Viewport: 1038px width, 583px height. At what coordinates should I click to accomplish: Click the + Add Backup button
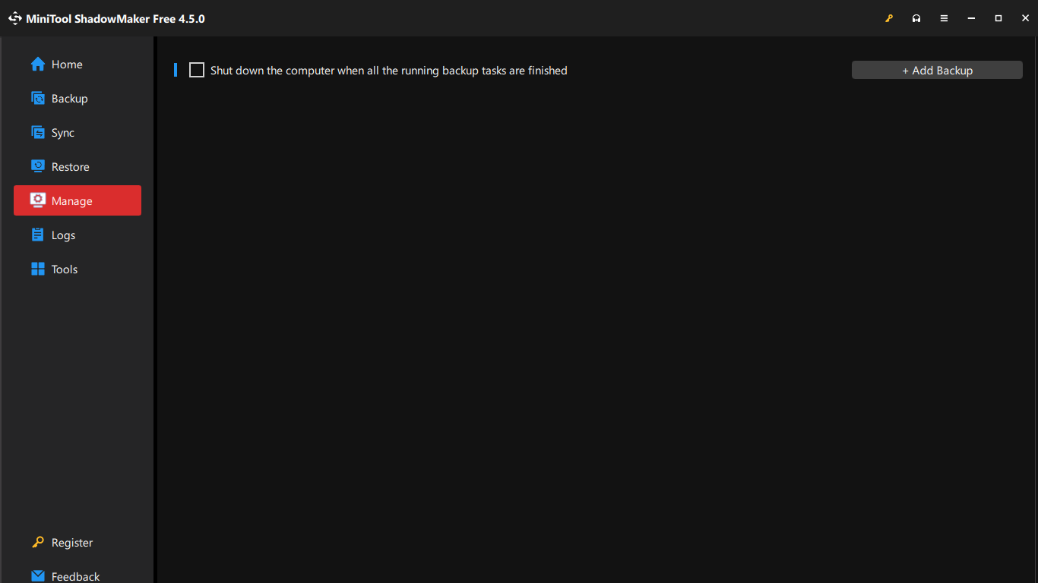tap(937, 71)
